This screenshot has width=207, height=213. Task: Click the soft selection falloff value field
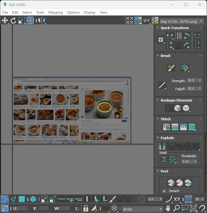(x=153, y=199)
